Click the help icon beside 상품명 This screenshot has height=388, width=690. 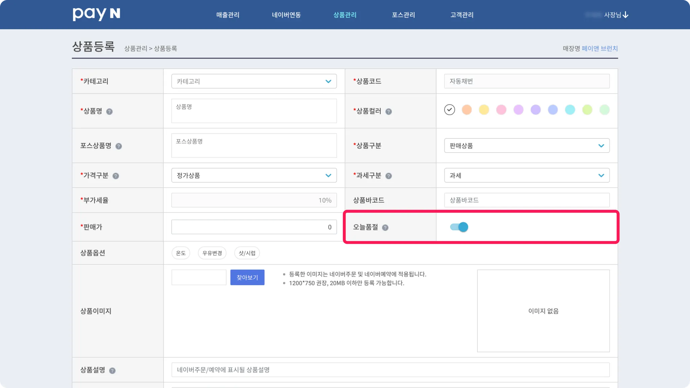pyautogui.click(x=109, y=111)
